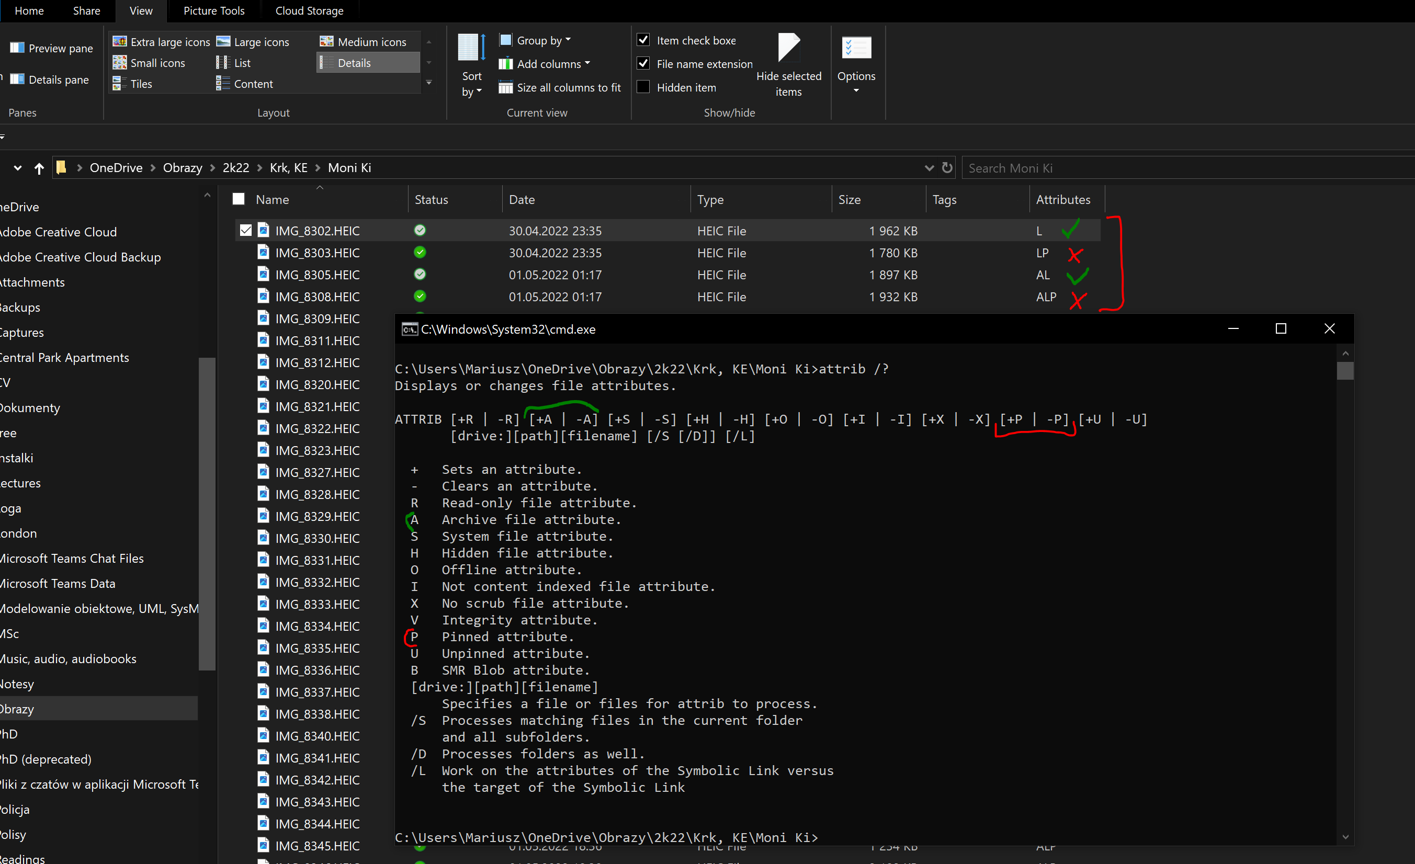Switch to Medium icons layout
Screen dimensions: 1415x864
coord(363,42)
